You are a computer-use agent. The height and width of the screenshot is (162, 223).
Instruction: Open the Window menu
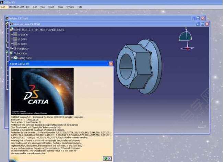coord(70,7)
